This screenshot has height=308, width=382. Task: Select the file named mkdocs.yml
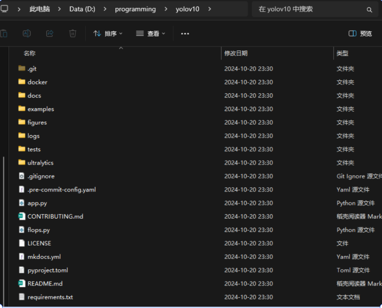click(44, 257)
